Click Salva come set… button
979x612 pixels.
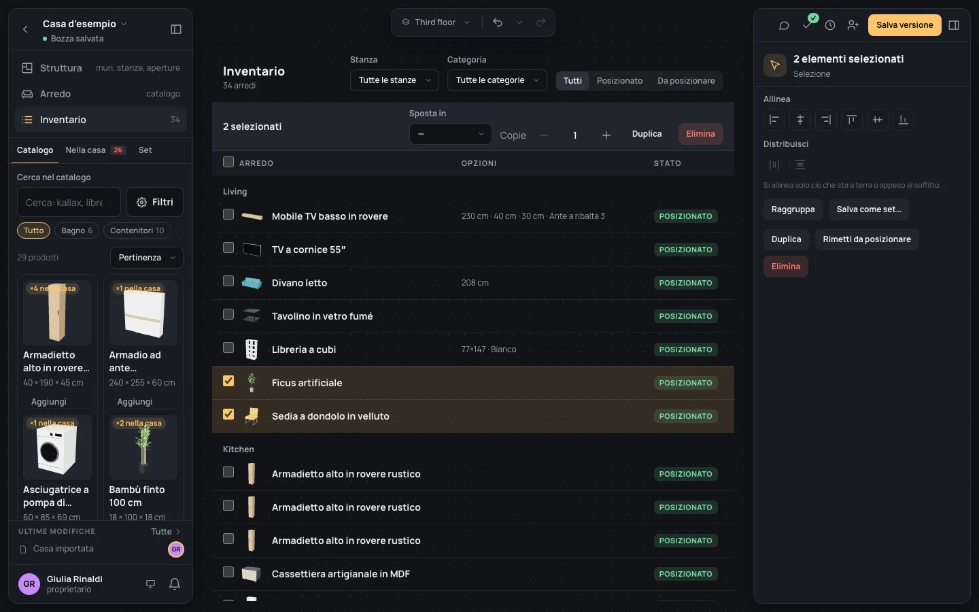click(x=869, y=209)
